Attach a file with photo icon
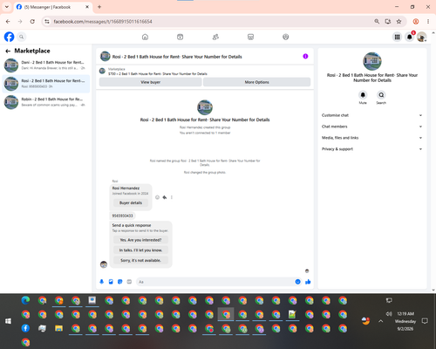The width and height of the screenshot is (436, 349). click(111, 282)
